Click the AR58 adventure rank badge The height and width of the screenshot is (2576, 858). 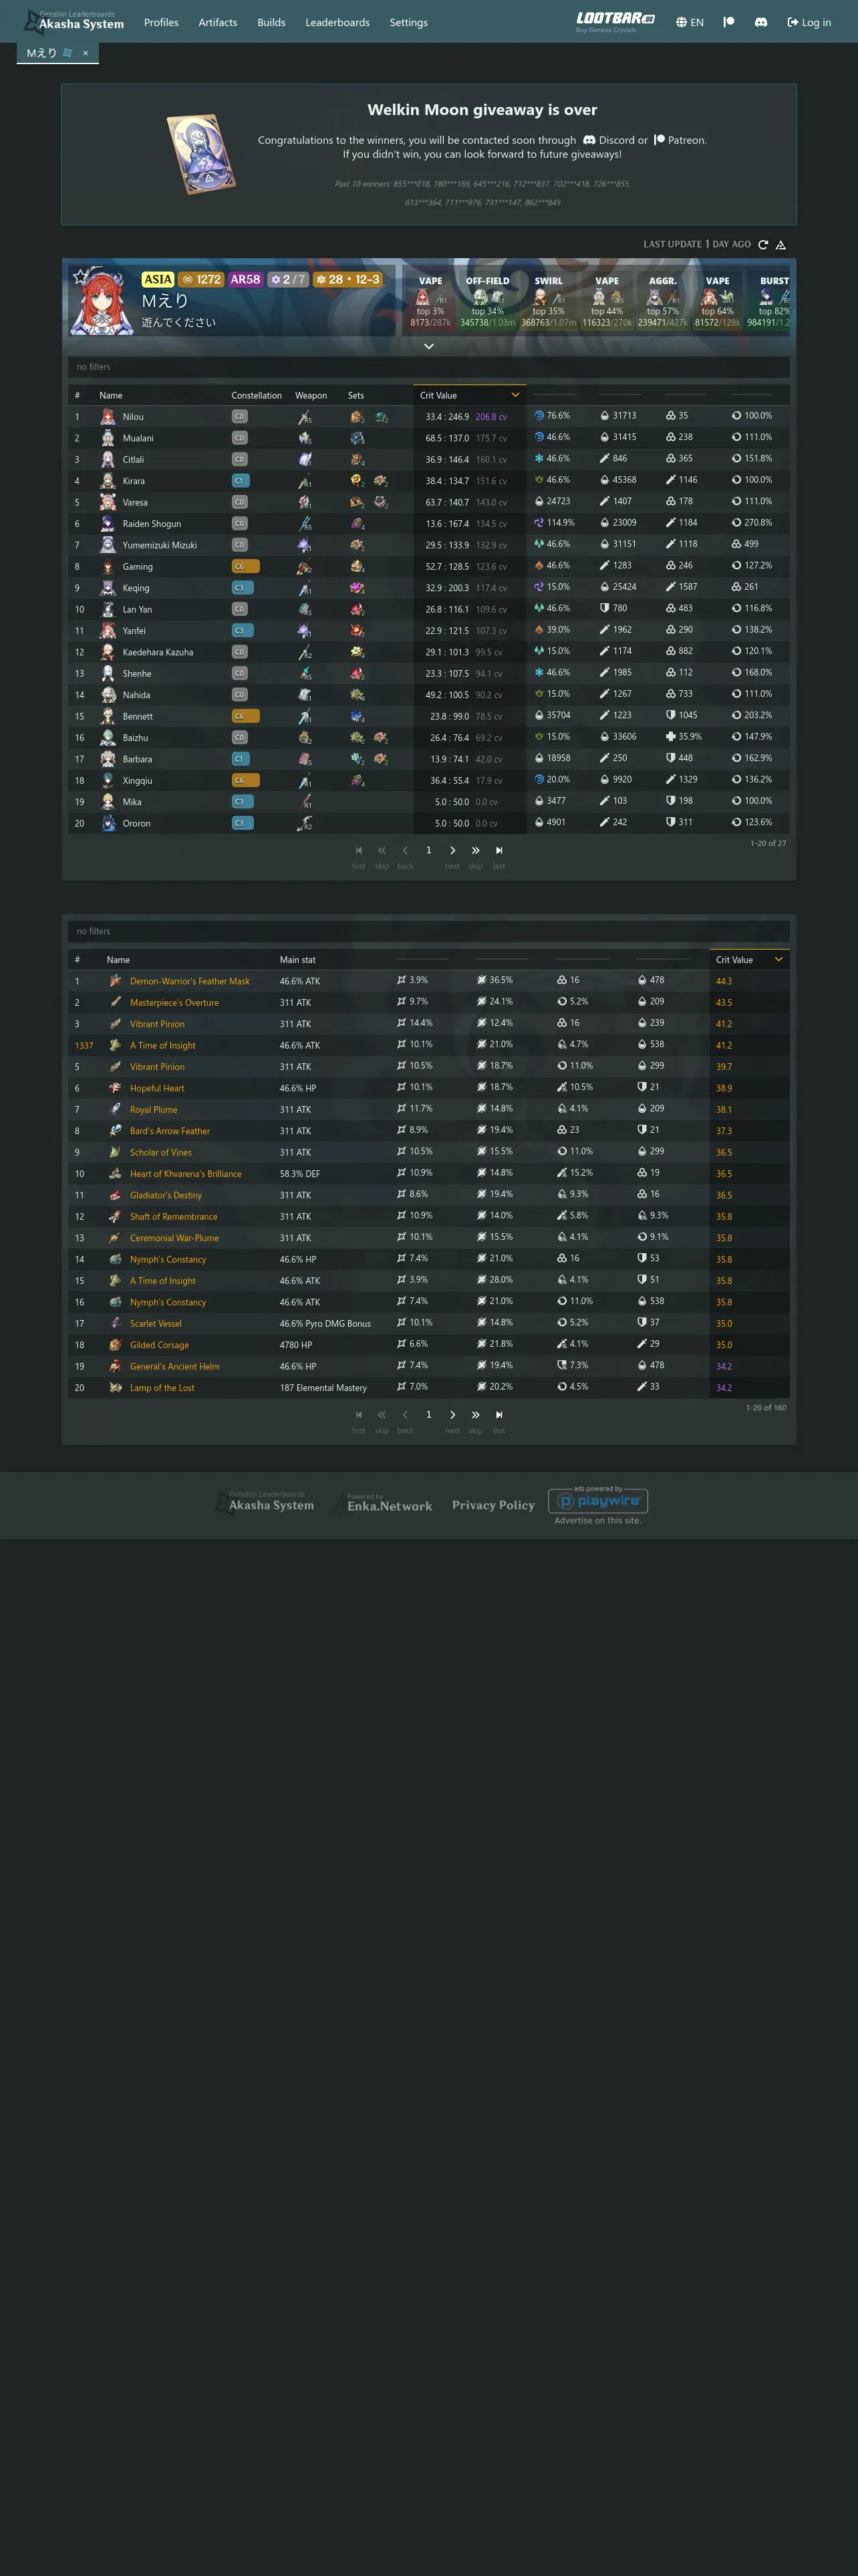coord(246,280)
